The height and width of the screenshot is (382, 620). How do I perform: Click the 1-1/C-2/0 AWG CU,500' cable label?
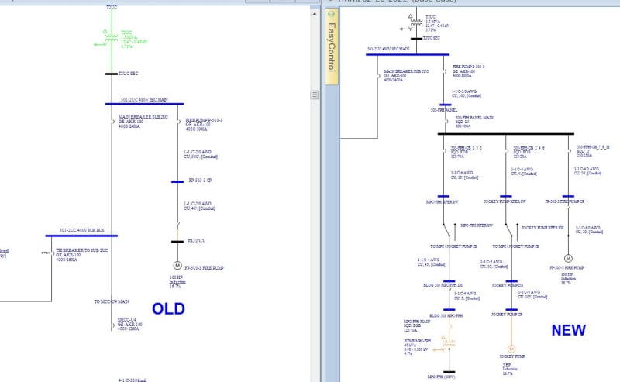tap(201, 154)
